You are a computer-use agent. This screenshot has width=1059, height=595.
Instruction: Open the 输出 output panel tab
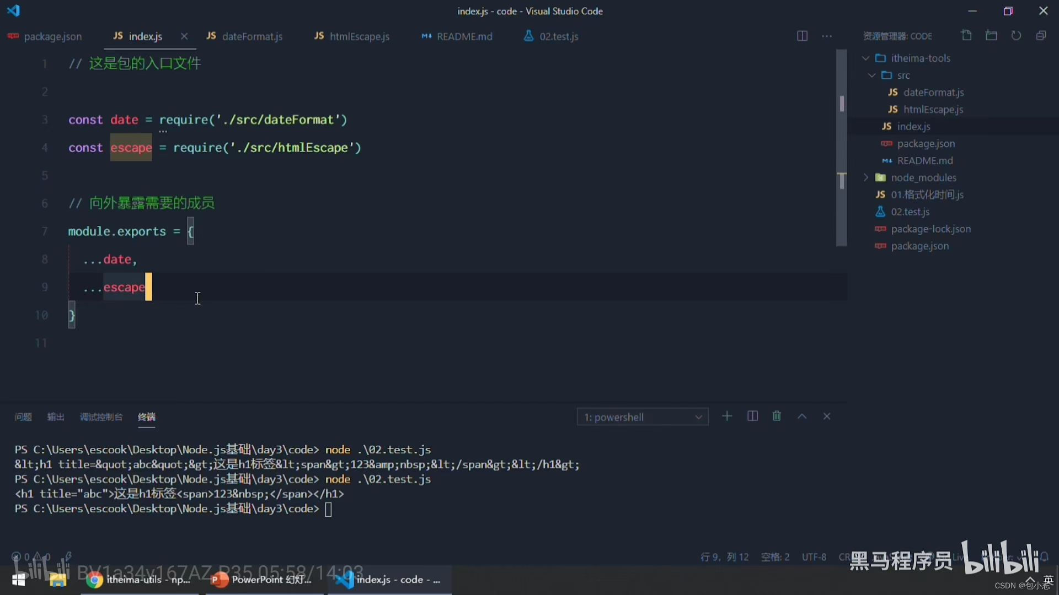coord(56,417)
